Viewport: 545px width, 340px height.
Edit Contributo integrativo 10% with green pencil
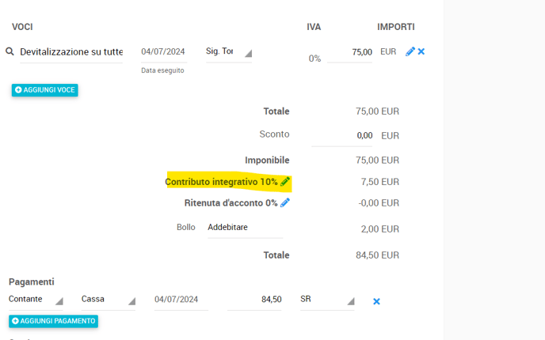285,182
